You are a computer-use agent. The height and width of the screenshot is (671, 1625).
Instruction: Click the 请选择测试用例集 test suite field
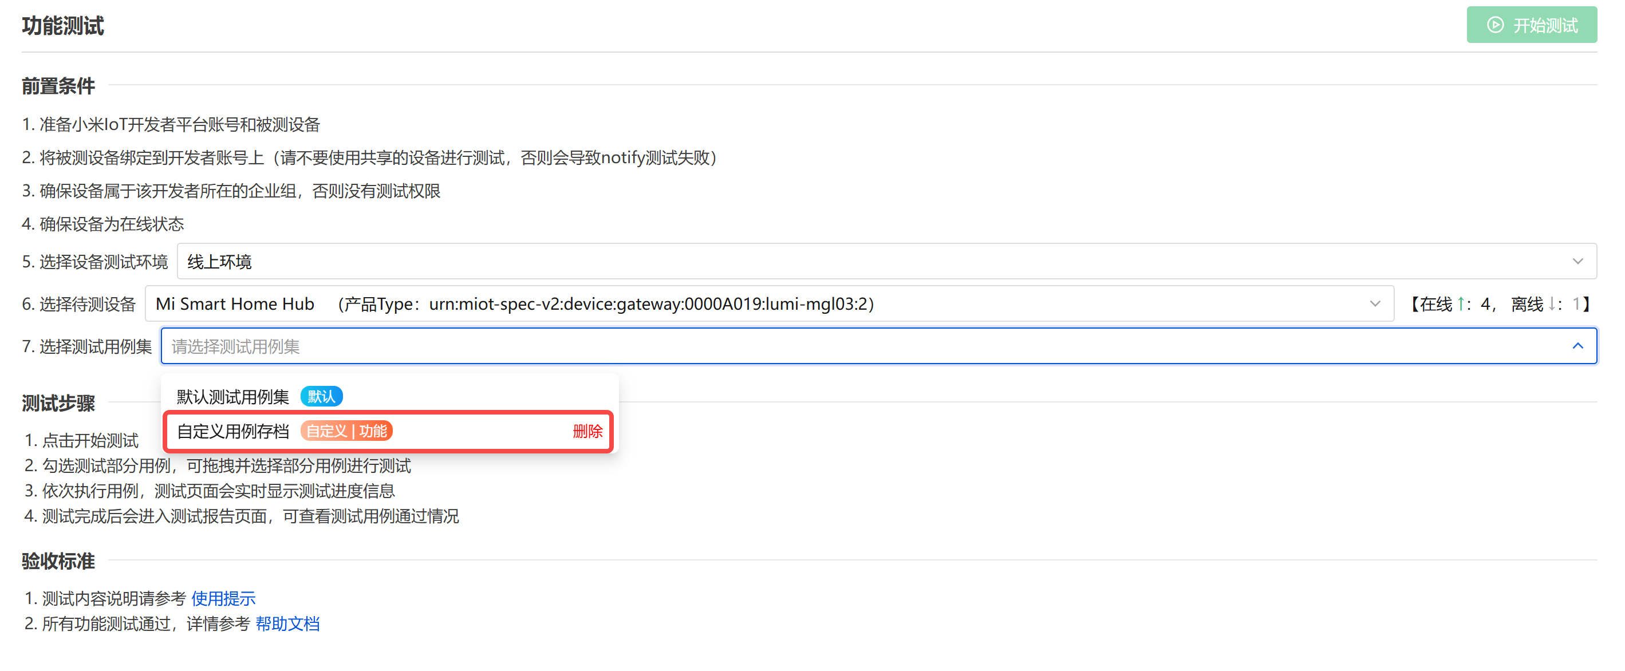pyautogui.click(x=879, y=346)
